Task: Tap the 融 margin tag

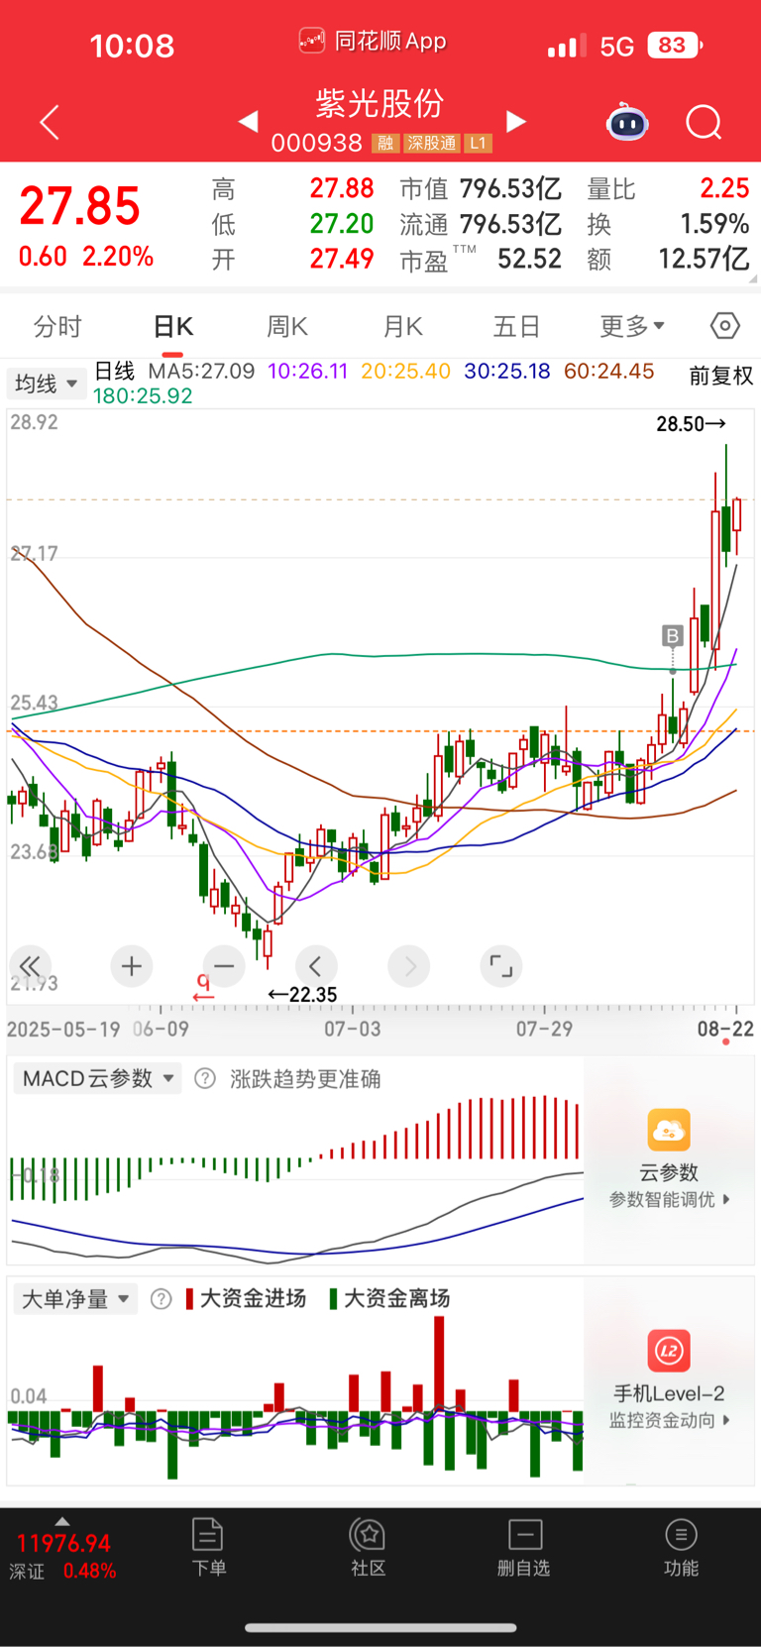Action: tap(385, 144)
